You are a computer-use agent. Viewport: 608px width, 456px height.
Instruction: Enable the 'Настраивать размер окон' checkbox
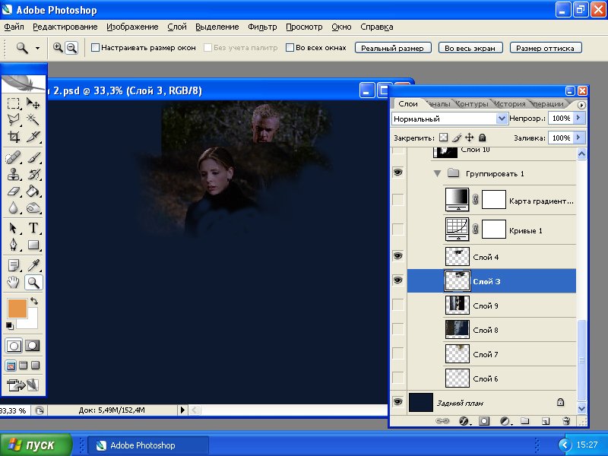(95, 48)
